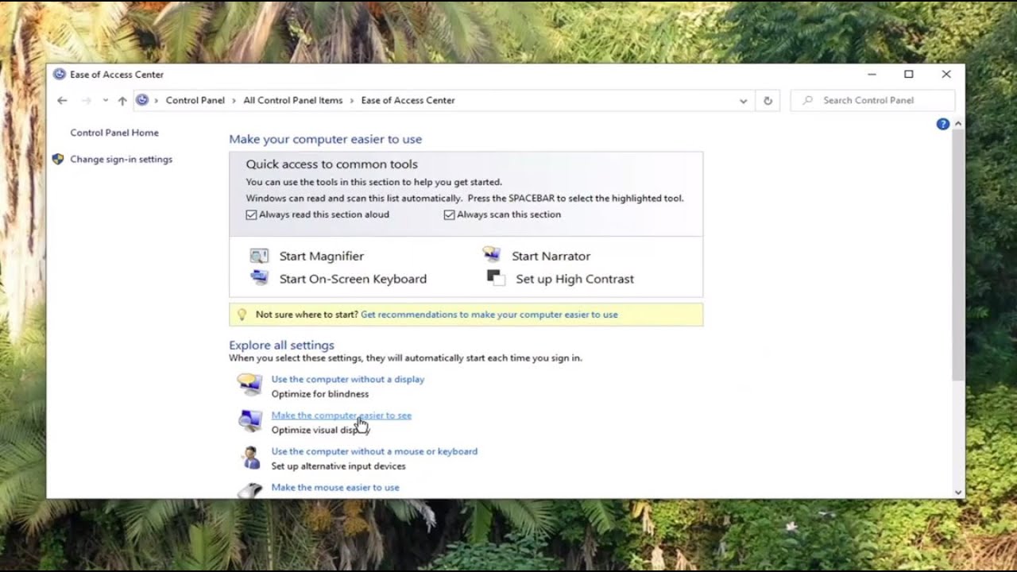Toggle 'Always scan this section' checkbox

tap(449, 214)
